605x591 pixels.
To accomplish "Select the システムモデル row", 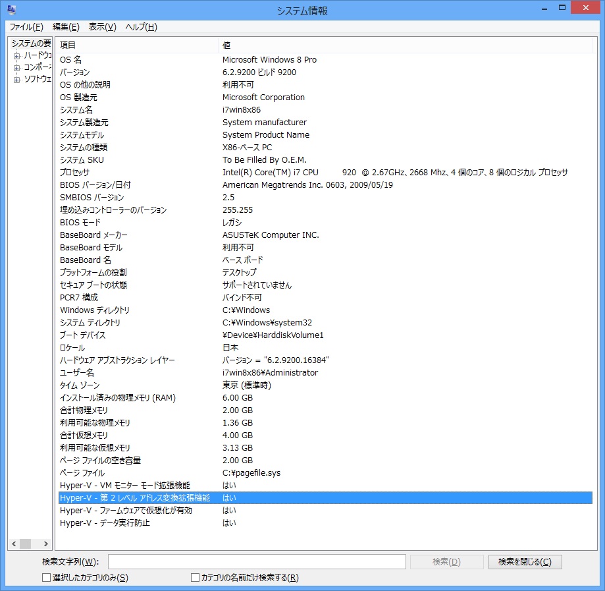I will pyautogui.click(x=325, y=135).
